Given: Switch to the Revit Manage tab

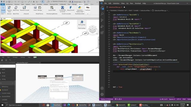Looking at the screenshot, I should point(74,4).
